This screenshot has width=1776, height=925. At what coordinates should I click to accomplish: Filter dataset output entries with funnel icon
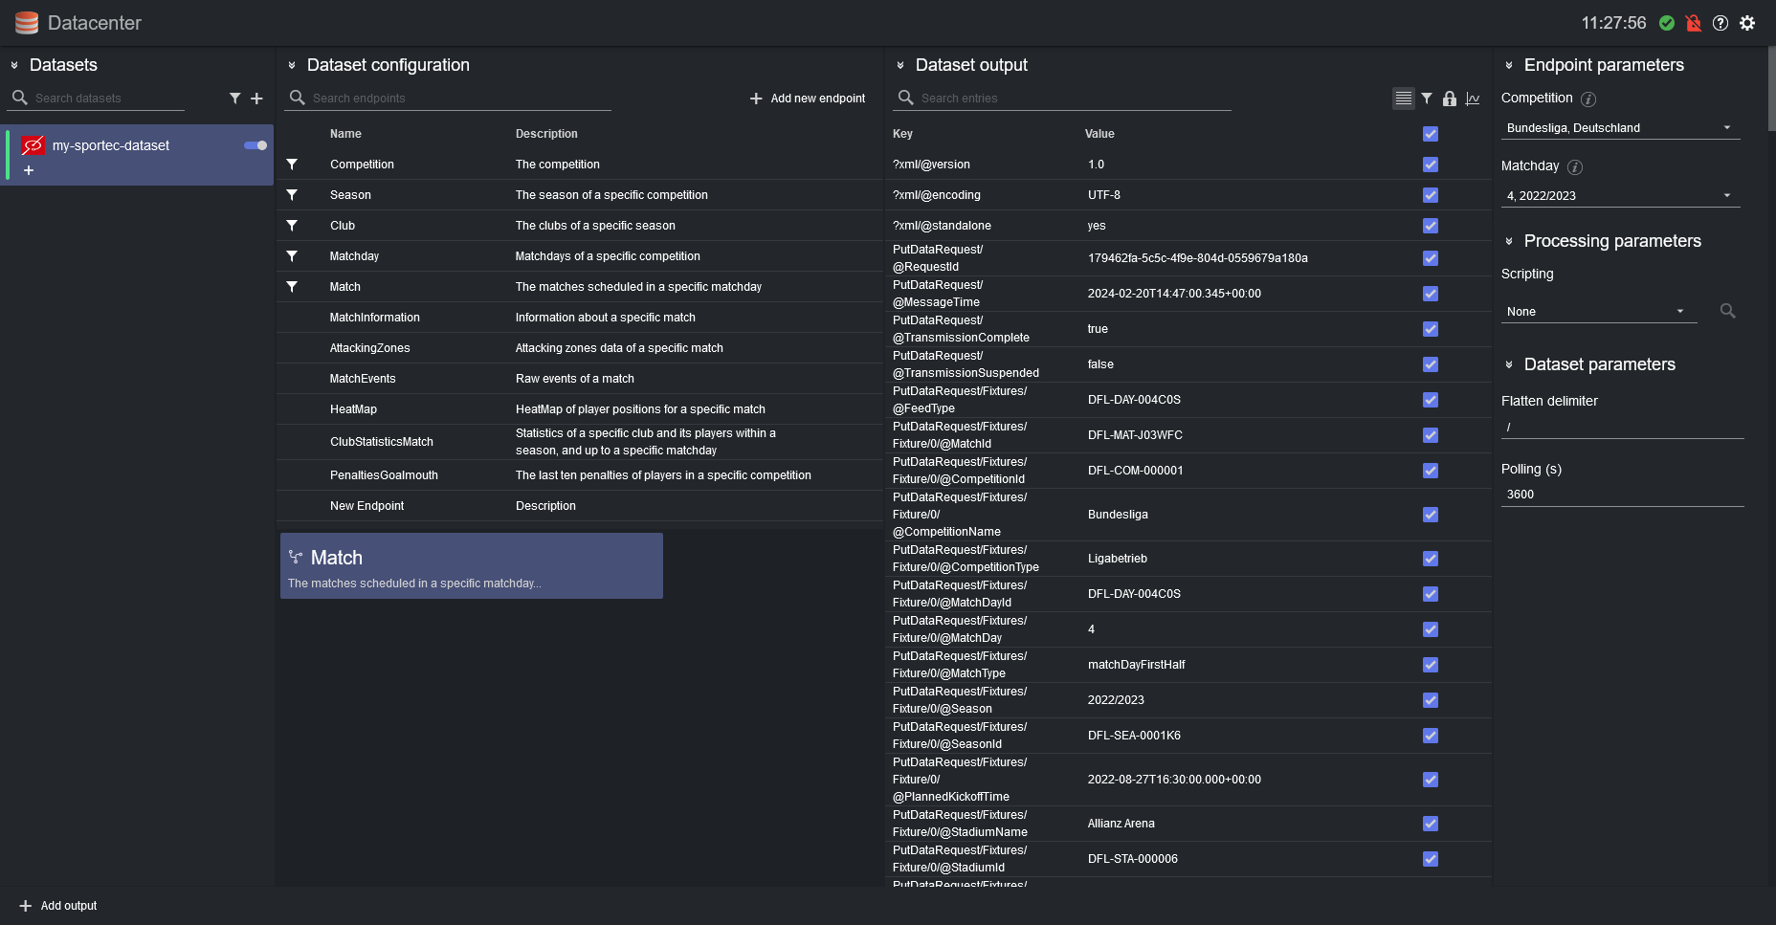coord(1427,99)
